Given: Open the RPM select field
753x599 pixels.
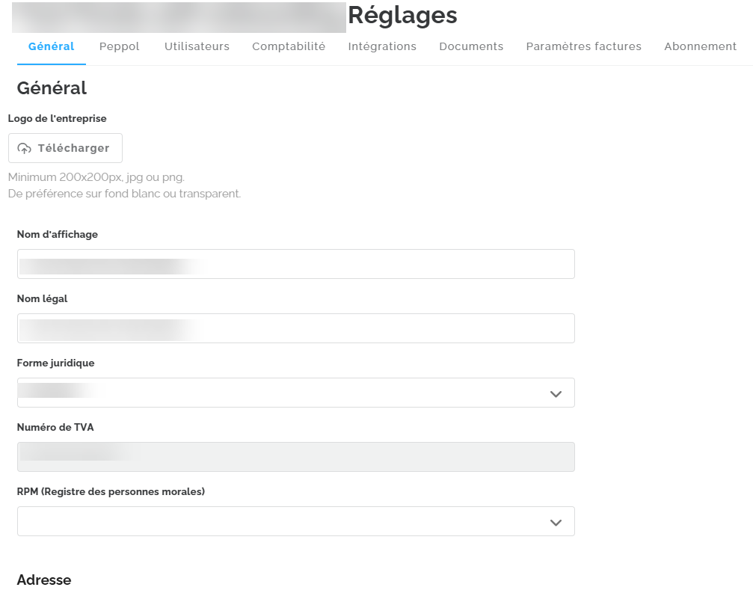Looking at the screenshot, I should [x=284, y=521].
